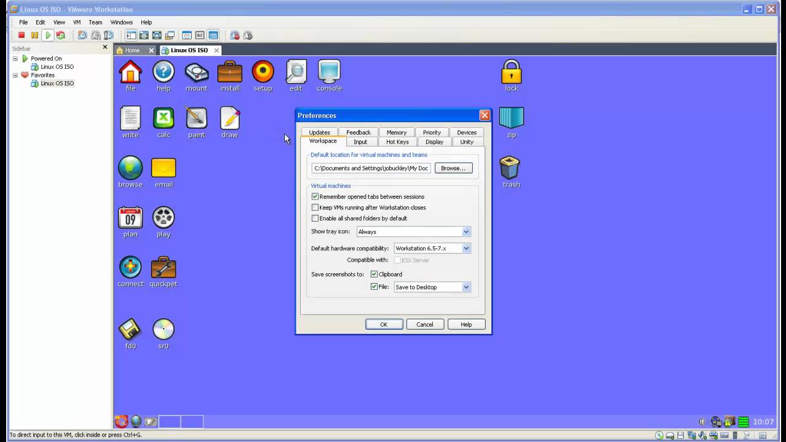Click the 'connect' icon

tap(130, 272)
